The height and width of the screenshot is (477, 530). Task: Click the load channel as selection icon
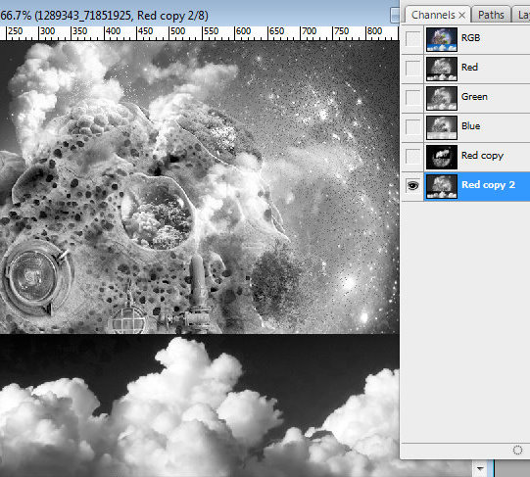coord(517,450)
